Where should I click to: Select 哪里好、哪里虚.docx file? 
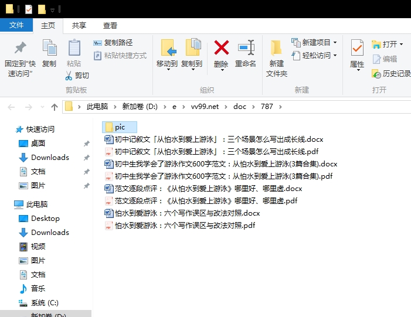(x=203, y=188)
